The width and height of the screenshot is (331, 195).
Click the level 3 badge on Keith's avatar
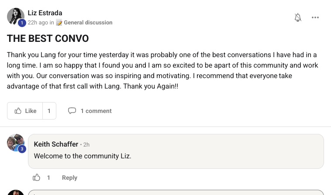point(22,149)
